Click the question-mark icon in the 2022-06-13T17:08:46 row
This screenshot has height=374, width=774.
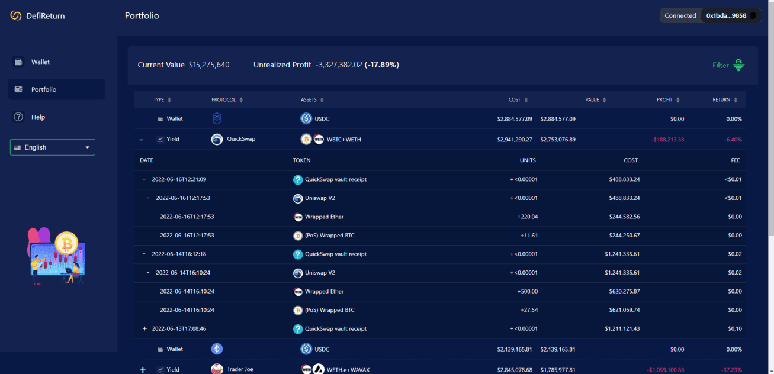coord(298,328)
